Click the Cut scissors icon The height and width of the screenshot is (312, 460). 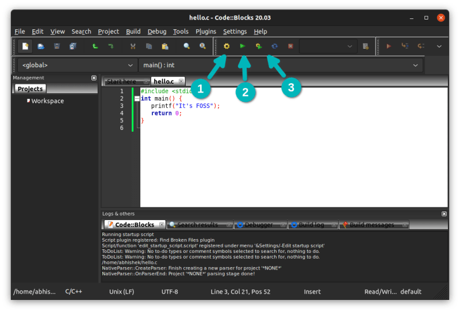pyautogui.click(x=133, y=46)
